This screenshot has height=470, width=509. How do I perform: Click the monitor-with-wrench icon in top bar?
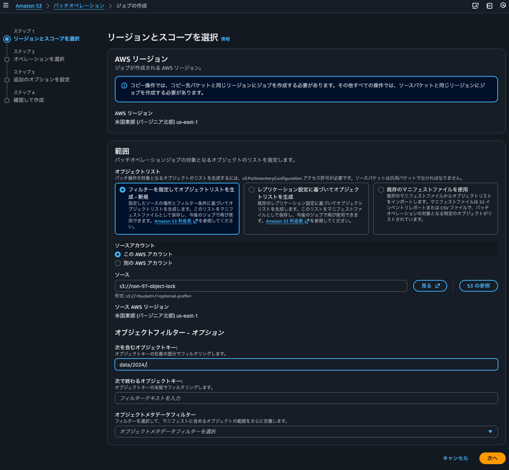coord(475,6)
